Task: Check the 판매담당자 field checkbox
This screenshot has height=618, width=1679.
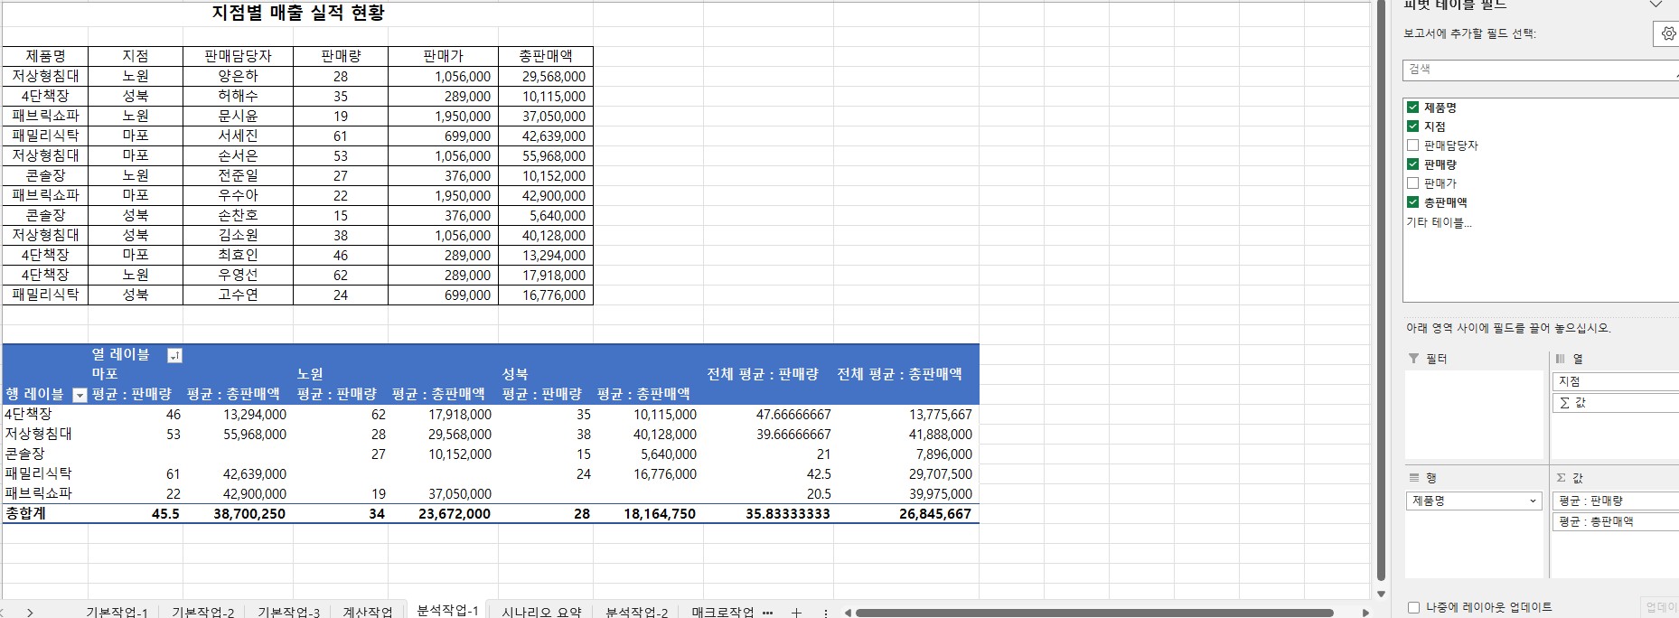Action: (1412, 145)
